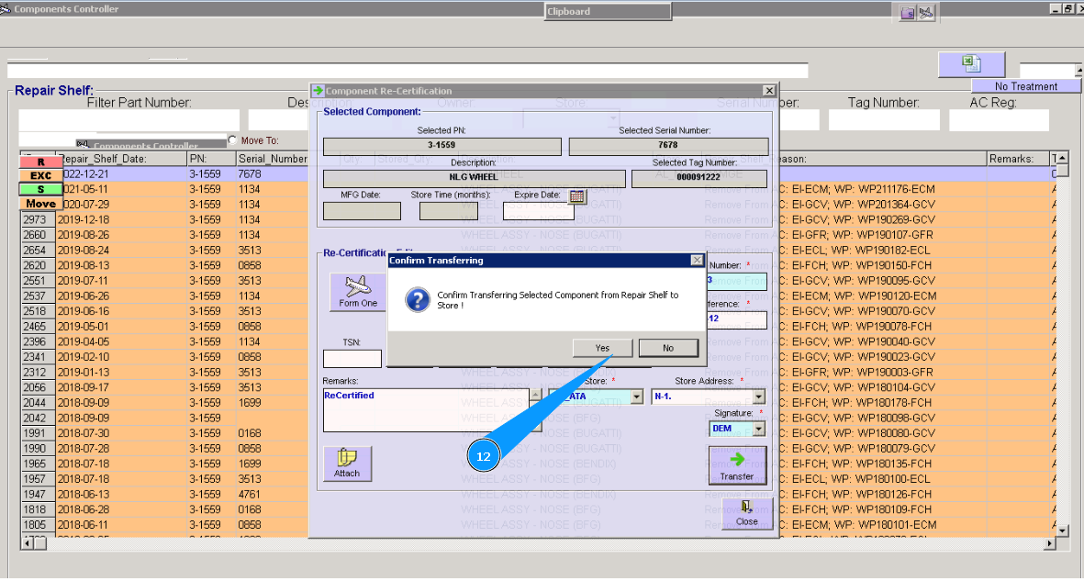Viewport: 1084px width, 581px height.
Task: Click the Description field NLG WHEEL
Action: (x=474, y=178)
